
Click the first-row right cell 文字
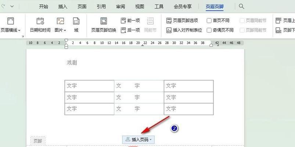(x=171, y=86)
